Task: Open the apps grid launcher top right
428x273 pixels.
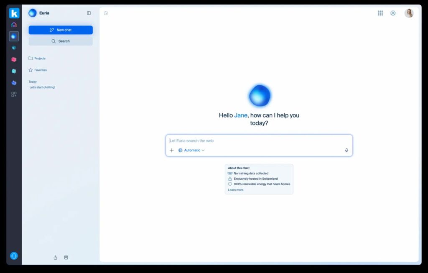Action: (x=380, y=13)
